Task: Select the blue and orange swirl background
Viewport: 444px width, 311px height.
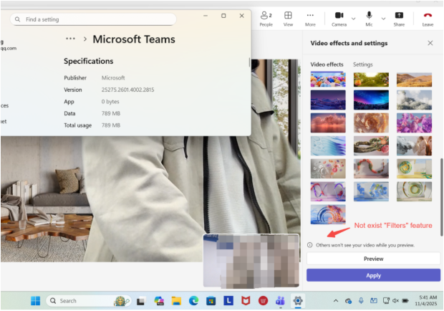Action: point(328,214)
